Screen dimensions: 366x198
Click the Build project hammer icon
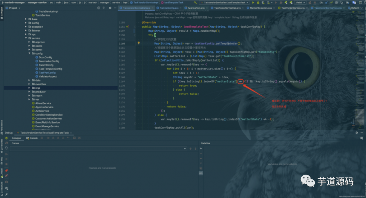pos(195,3)
